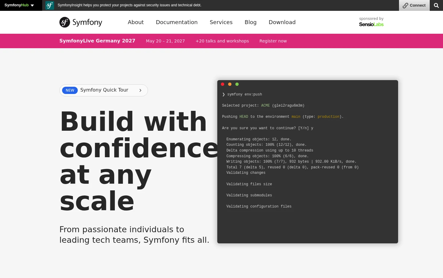Viewport: 443px width, 278px height.
Task: Click the orange terminal window dot
Action: point(230,84)
